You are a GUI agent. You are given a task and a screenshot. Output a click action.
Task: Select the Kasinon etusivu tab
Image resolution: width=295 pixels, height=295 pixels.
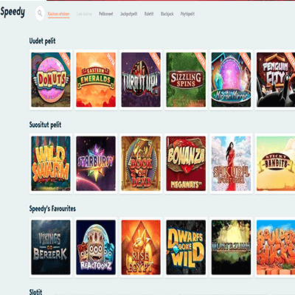tap(58, 14)
